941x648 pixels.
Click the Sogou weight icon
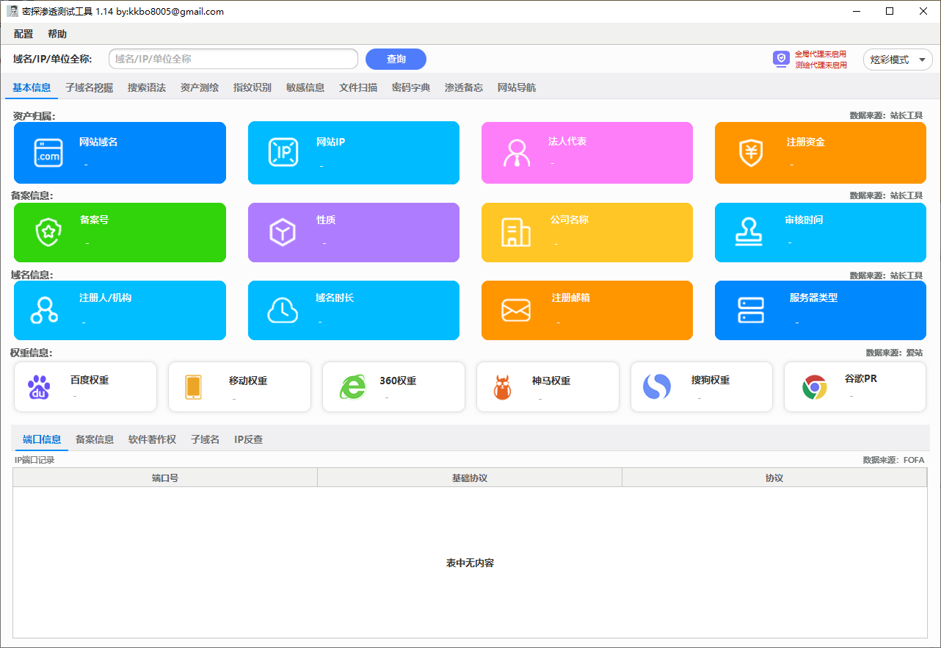[x=657, y=386]
